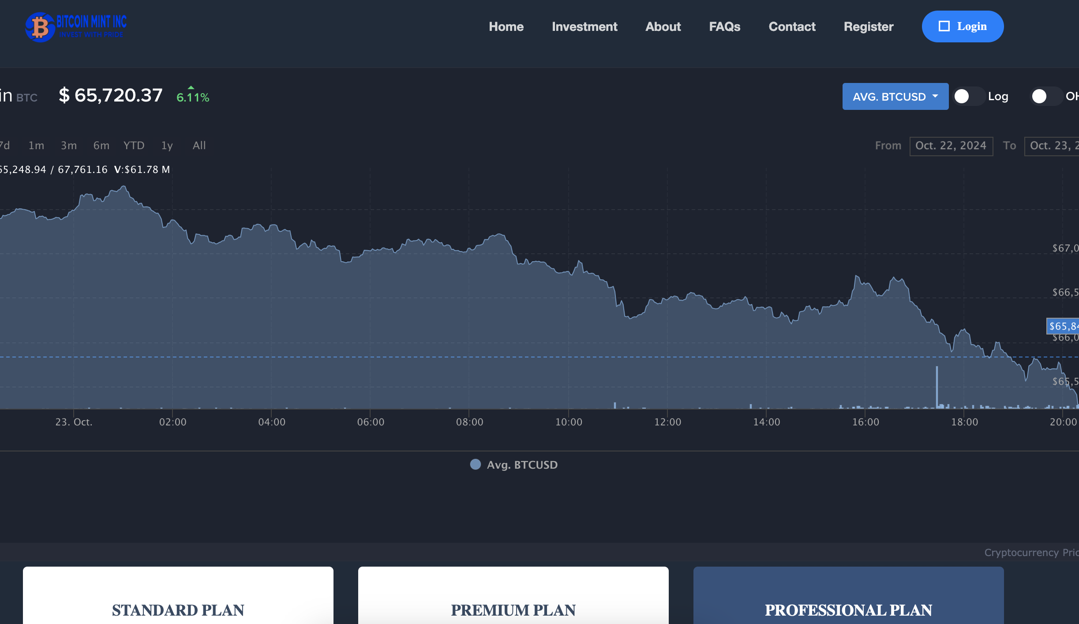Image resolution: width=1079 pixels, height=624 pixels.
Task: Click the tall volume spike bar
Action: point(937,387)
